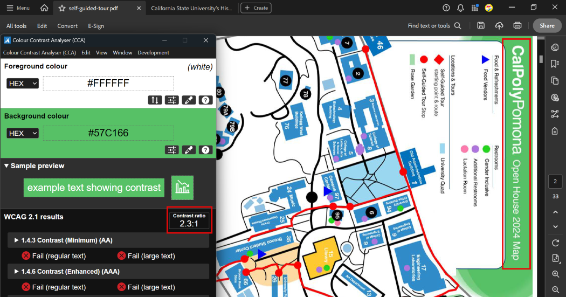
Task: Switch to California State University tab
Action: coord(191,8)
